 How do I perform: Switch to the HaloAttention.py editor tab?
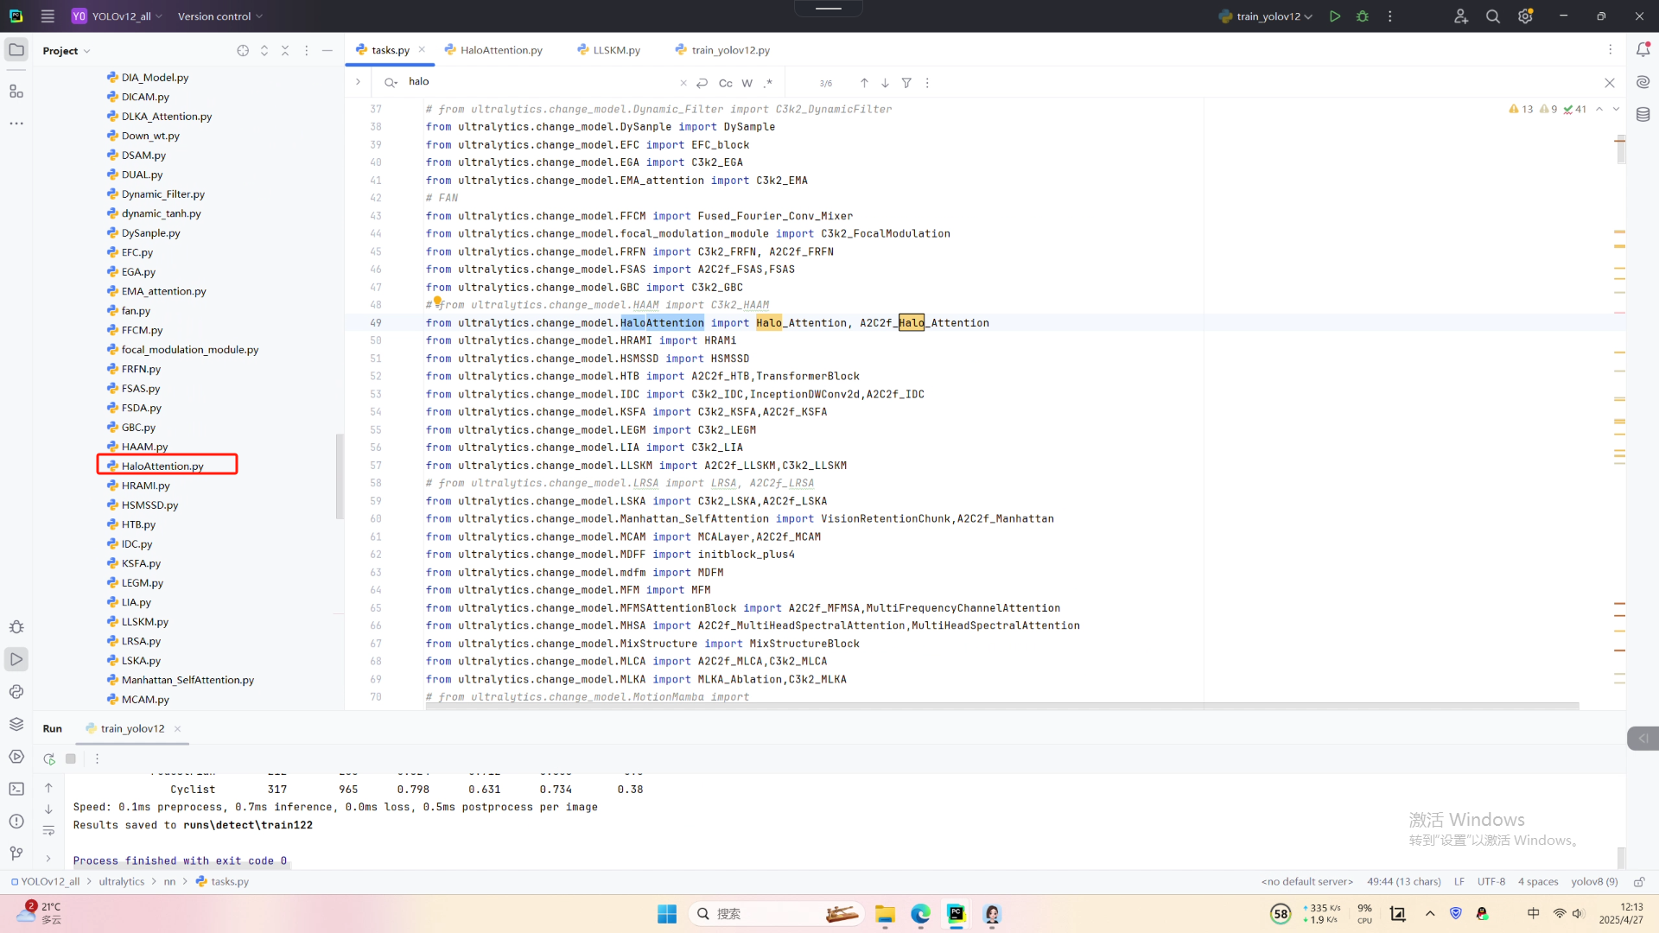pyautogui.click(x=501, y=50)
